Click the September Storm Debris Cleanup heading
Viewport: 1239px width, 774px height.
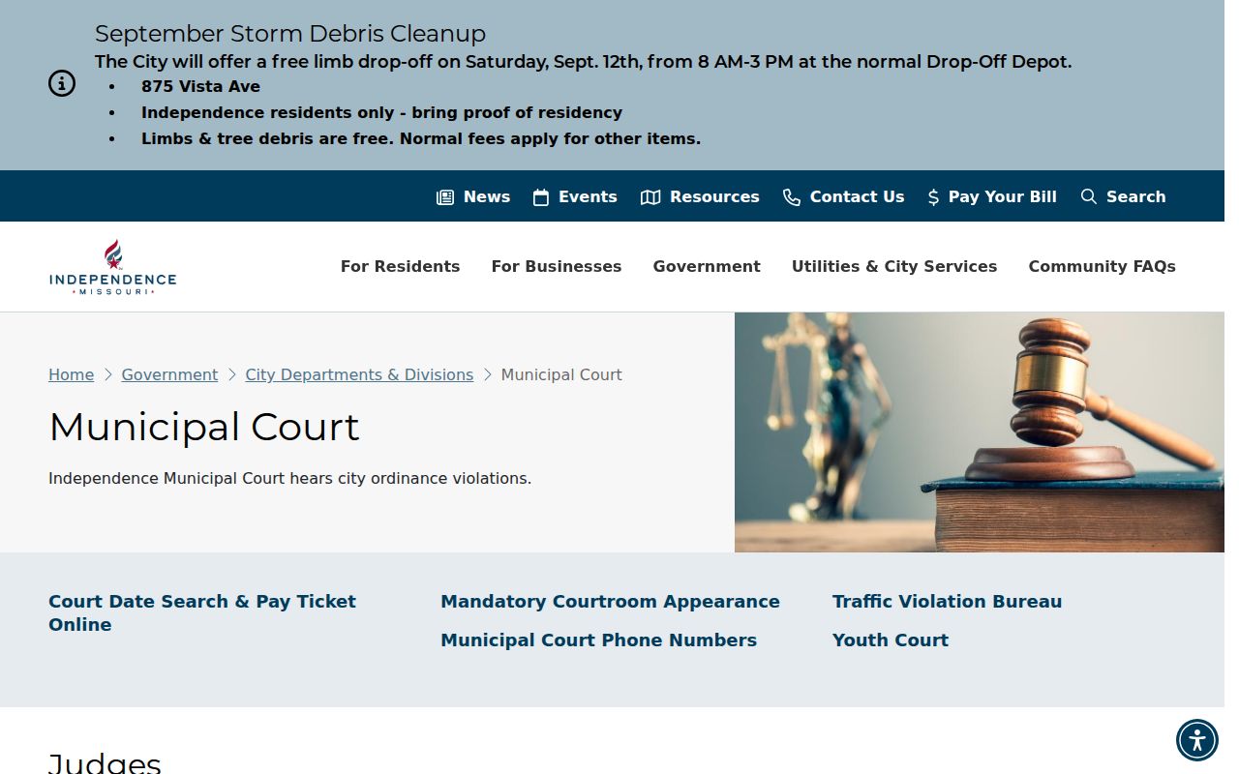click(290, 34)
